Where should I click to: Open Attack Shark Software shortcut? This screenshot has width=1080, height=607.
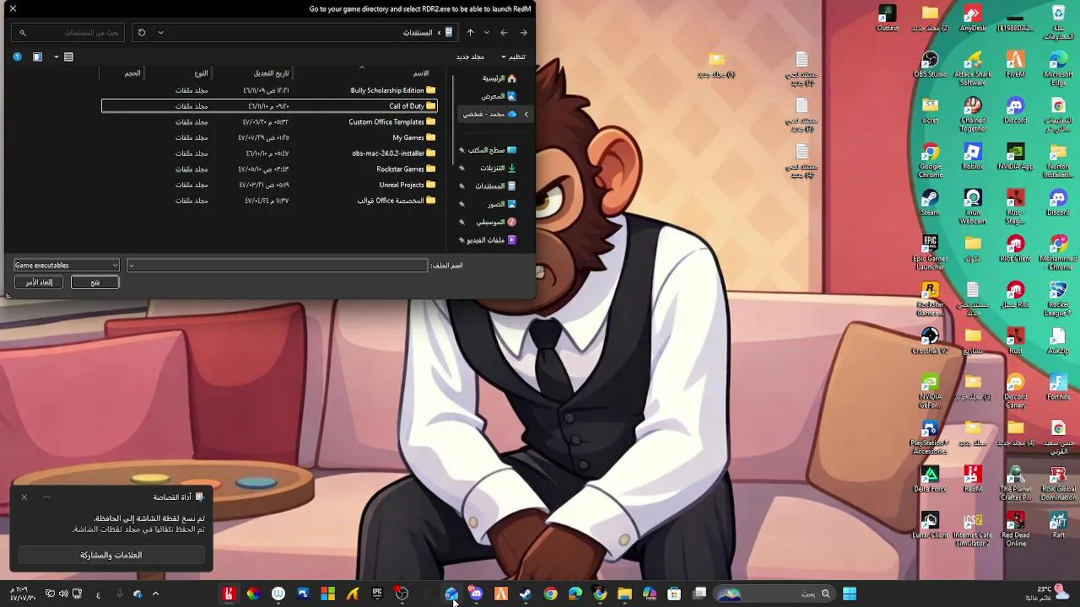pos(973,69)
